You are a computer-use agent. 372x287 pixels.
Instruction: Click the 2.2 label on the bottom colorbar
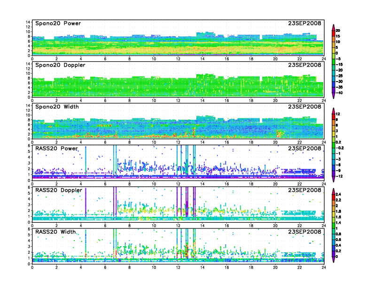click(x=338, y=200)
